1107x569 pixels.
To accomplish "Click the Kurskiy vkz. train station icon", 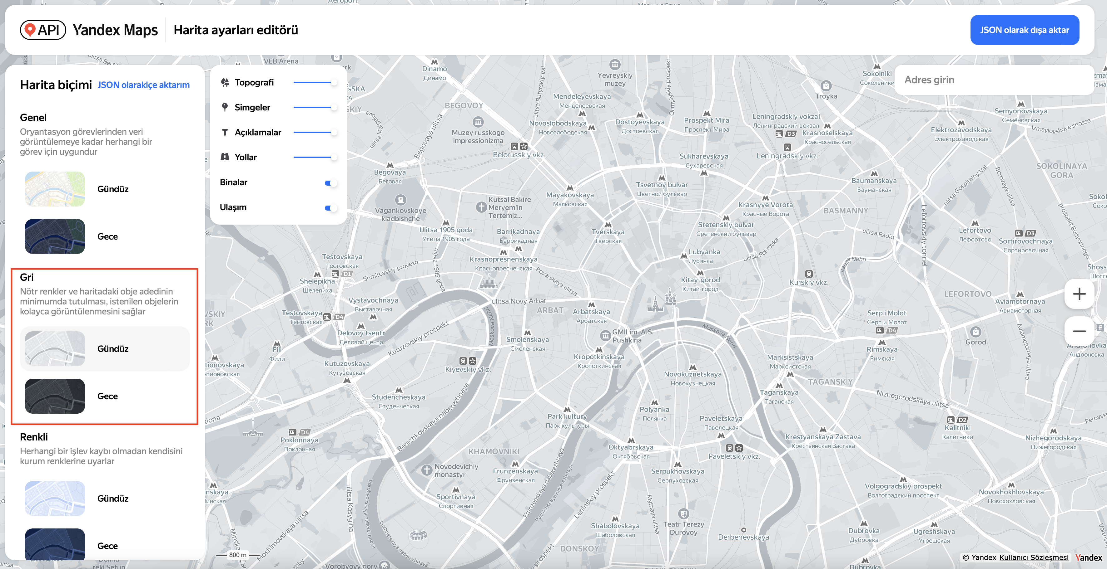I will (x=809, y=274).
